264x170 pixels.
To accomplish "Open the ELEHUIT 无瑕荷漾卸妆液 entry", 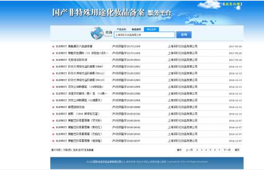I will click(72, 60).
